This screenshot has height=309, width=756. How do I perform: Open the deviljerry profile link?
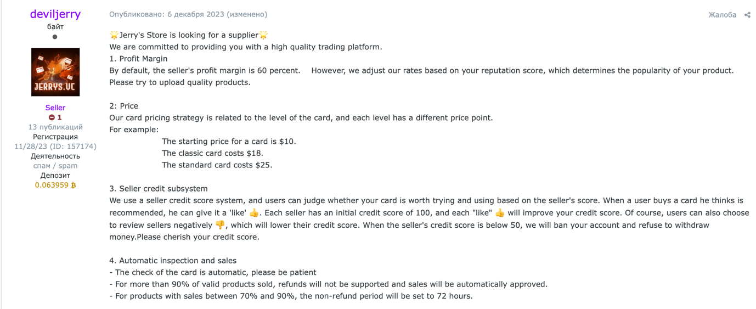55,14
